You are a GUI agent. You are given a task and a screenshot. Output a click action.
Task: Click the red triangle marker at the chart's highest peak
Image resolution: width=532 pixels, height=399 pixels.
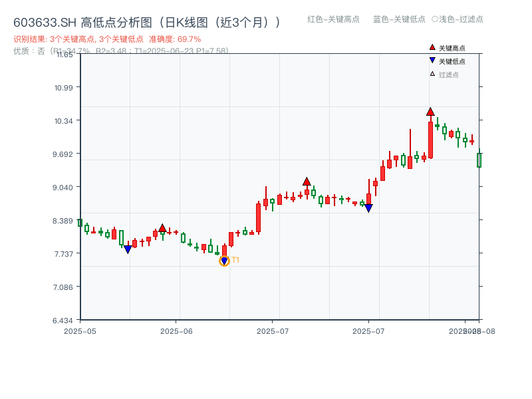tap(430, 112)
